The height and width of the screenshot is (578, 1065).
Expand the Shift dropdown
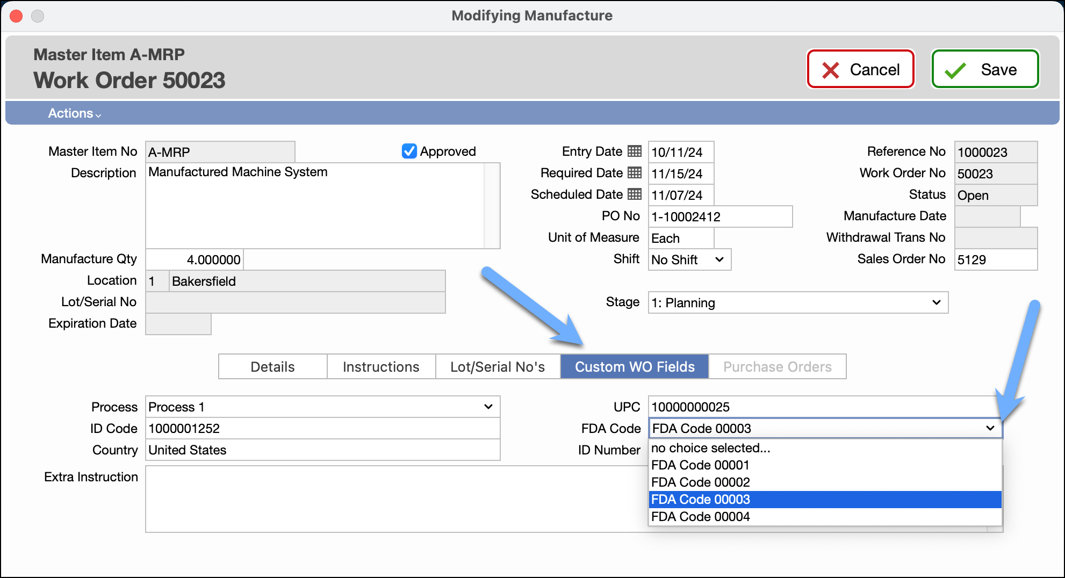pos(689,259)
